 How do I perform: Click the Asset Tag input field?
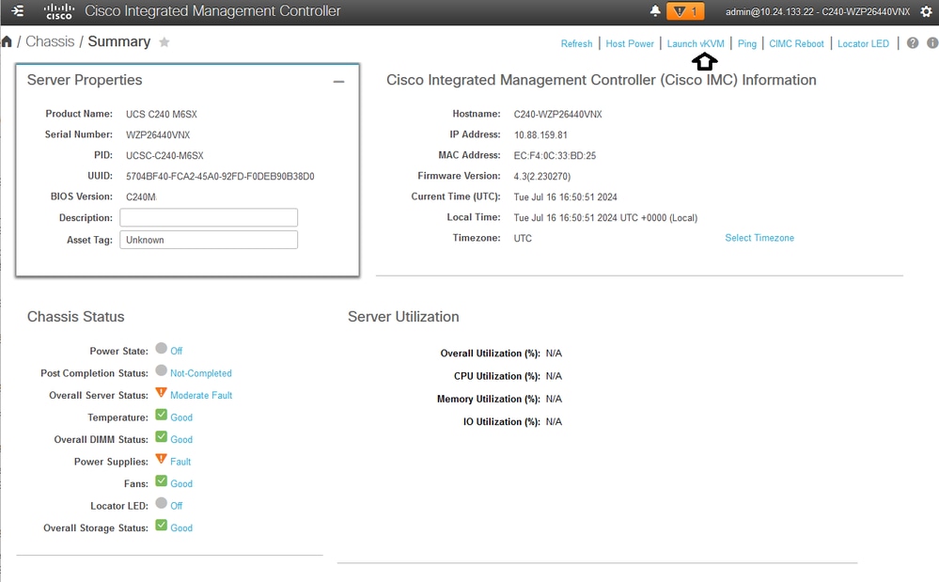point(209,240)
